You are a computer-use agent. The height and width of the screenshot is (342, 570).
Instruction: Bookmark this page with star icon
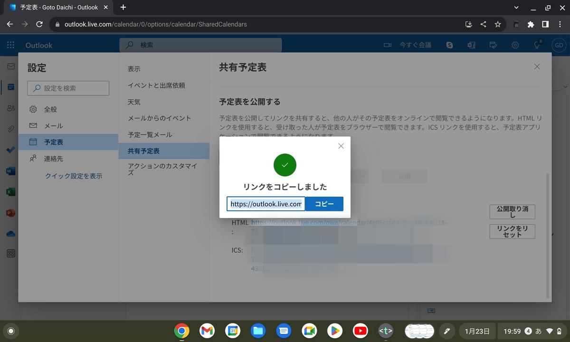(498, 24)
